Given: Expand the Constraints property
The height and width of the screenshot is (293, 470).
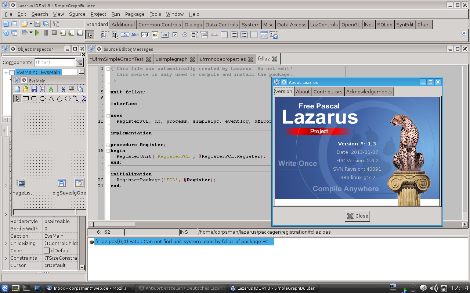Looking at the screenshot, I should 6,258.
